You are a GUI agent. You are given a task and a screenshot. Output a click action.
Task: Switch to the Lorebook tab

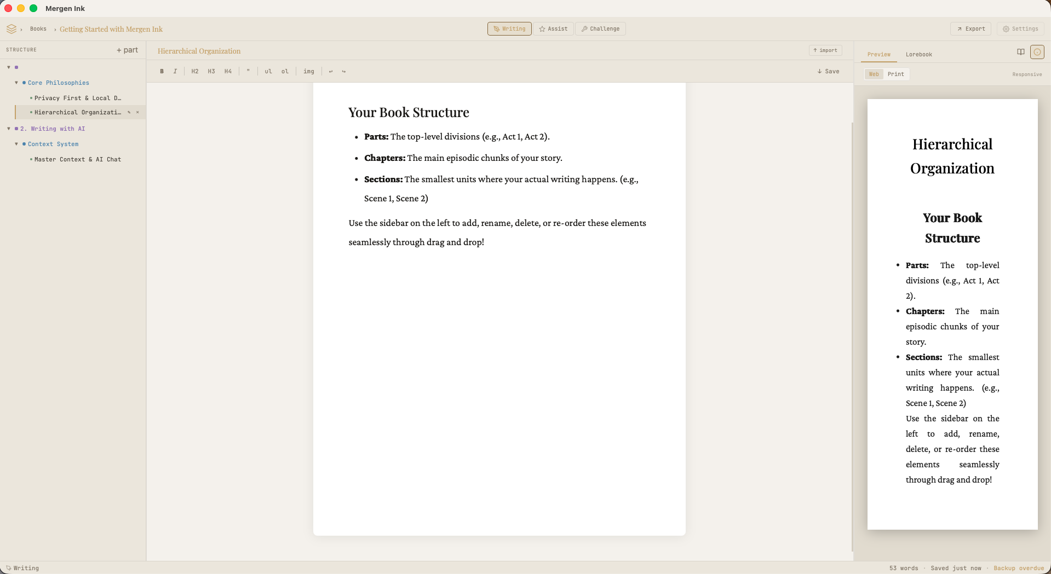click(918, 54)
